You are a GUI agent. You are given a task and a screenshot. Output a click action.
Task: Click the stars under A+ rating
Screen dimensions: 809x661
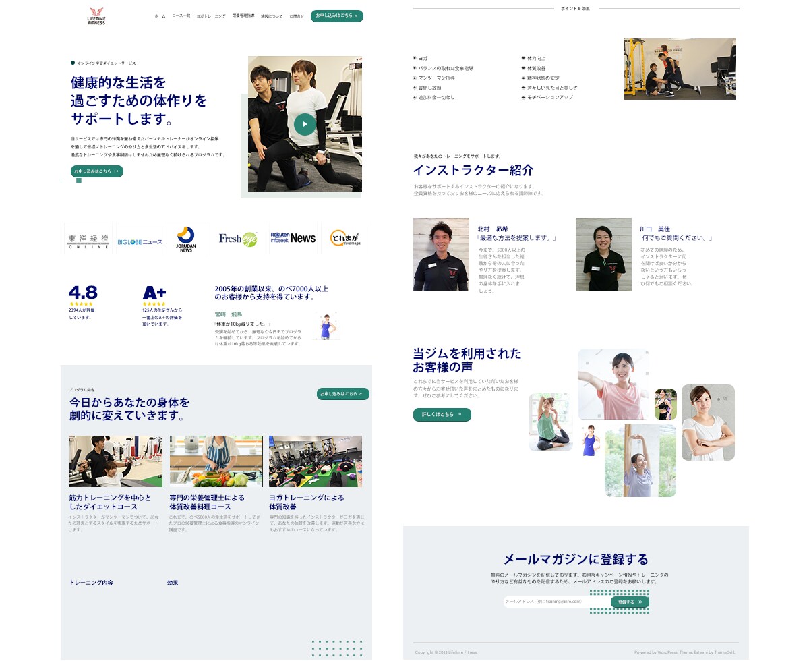coord(155,304)
